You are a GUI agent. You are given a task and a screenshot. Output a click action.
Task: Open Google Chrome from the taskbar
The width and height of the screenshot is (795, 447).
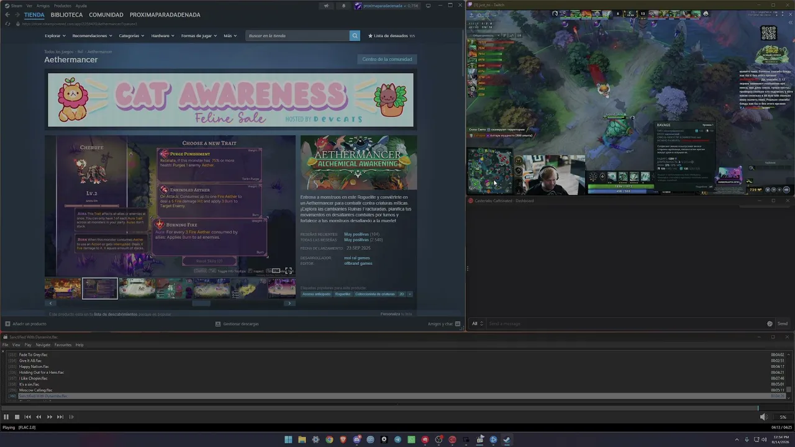329,440
